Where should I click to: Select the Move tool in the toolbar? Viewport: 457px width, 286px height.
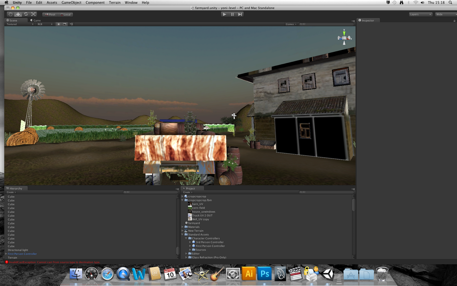click(x=18, y=14)
